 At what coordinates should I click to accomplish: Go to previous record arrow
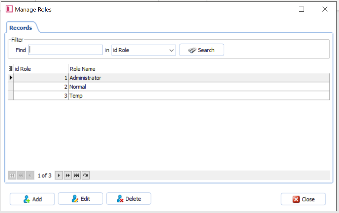pos(30,175)
